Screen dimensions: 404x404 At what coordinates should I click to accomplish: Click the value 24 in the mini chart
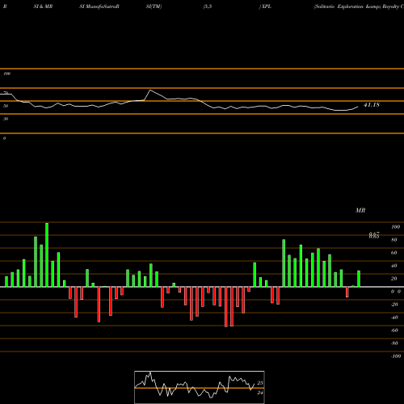click(260, 393)
